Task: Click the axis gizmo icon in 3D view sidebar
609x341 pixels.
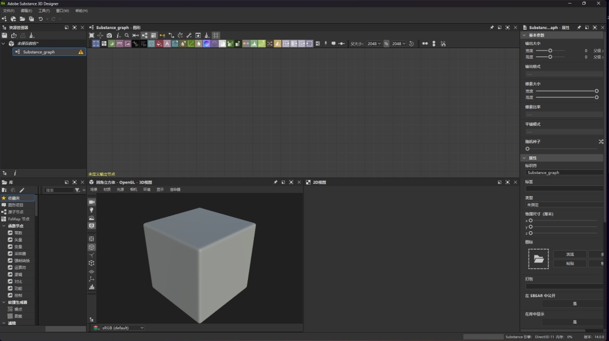Action: [x=92, y=279]
